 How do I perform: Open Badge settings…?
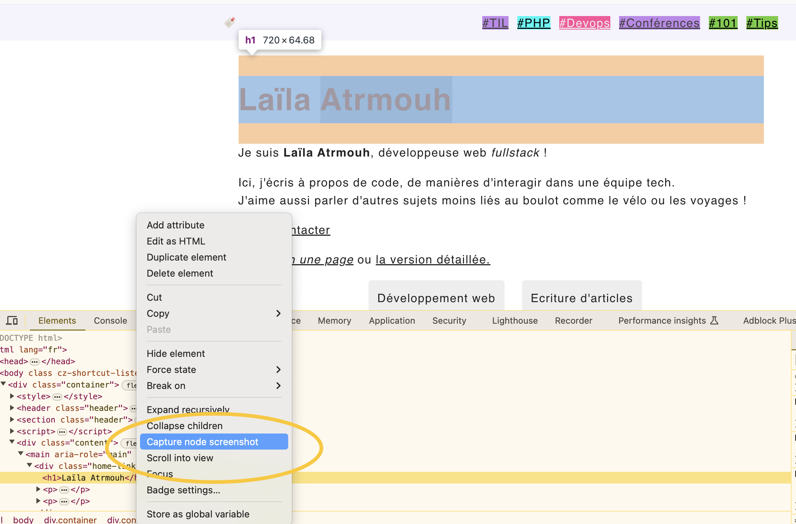(214, 490)
